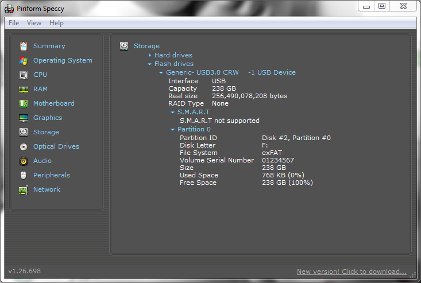Select the CPU chip icon

(24, 75)
